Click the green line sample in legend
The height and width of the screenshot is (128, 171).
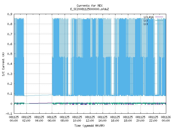tap(159, 20)
